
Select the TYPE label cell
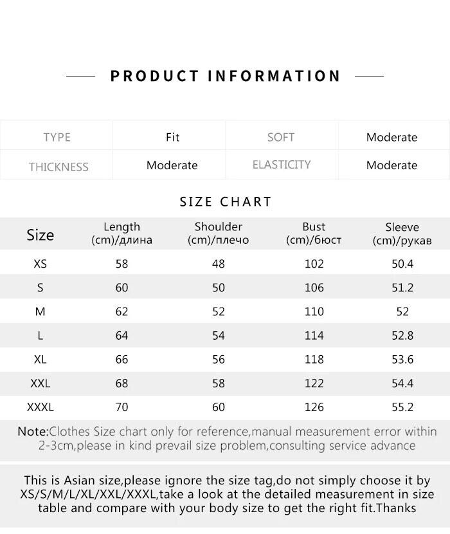pos(57,137)
